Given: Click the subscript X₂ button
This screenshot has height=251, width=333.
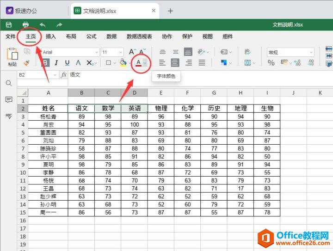Looking at the screenshot, I should [90, 63].
